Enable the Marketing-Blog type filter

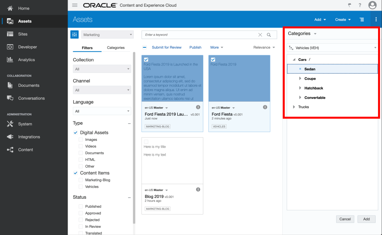click(81, 180)
